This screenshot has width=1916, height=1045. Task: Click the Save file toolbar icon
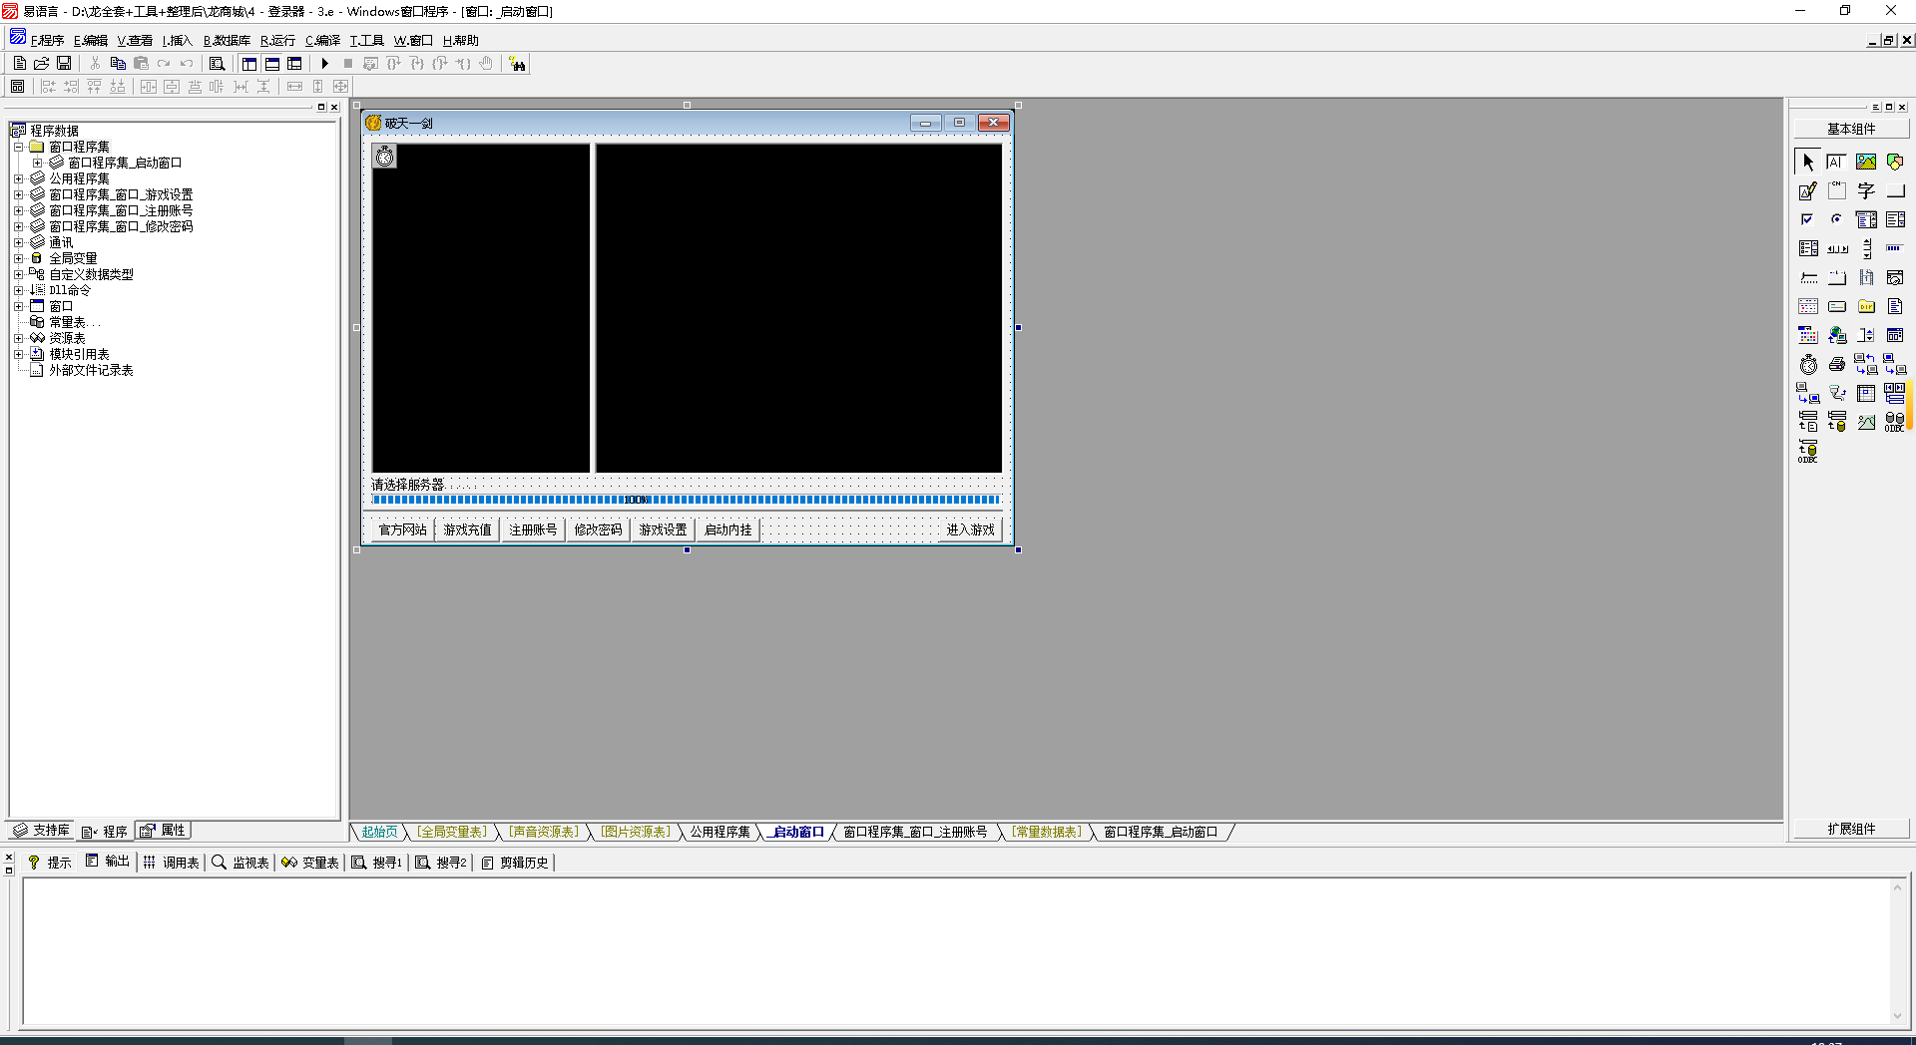64,64
